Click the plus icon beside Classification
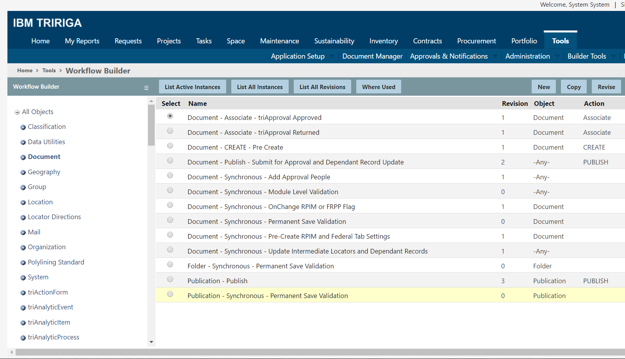 pos(23,127)
